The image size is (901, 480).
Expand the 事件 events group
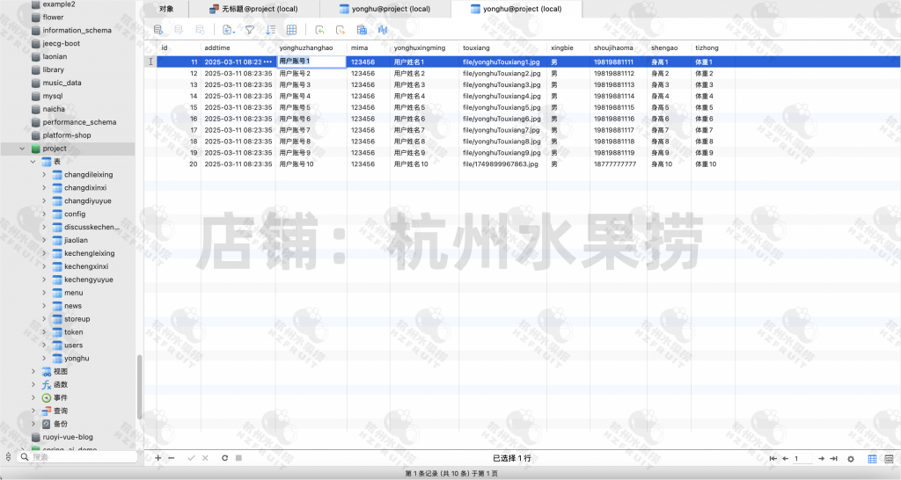coord(33,398)
